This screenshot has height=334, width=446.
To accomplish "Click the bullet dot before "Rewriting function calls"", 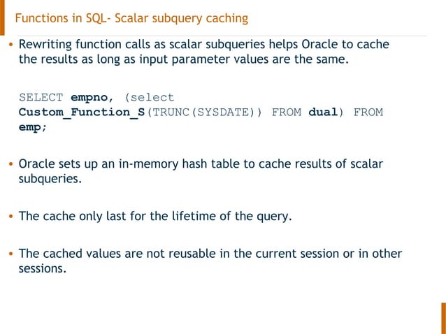I will (x=10, y=45).
